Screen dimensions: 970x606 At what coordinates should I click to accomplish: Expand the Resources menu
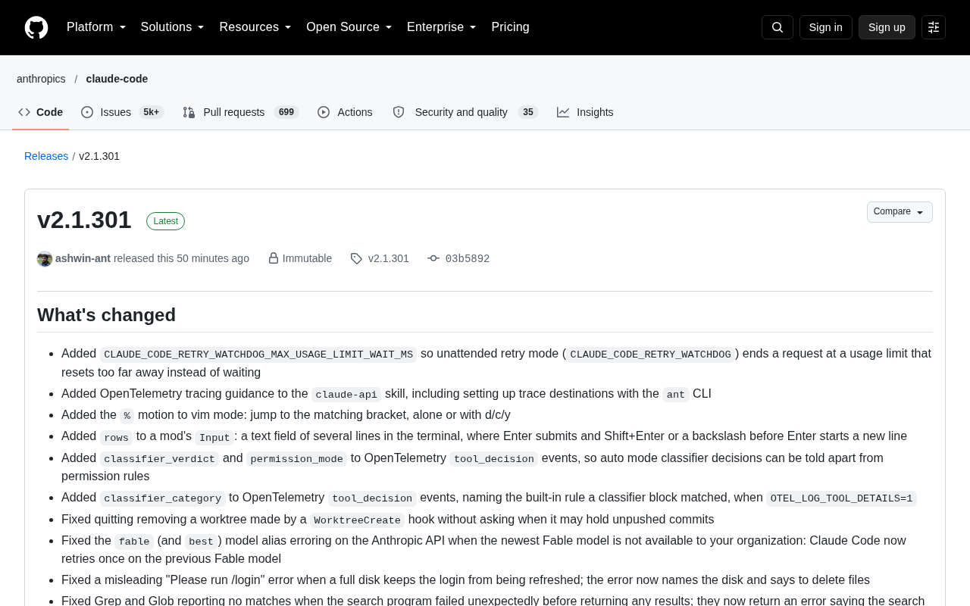click(x=255, y=27)
